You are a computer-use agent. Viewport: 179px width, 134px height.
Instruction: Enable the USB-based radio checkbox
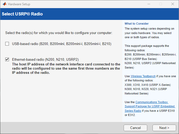pos(7,44)
